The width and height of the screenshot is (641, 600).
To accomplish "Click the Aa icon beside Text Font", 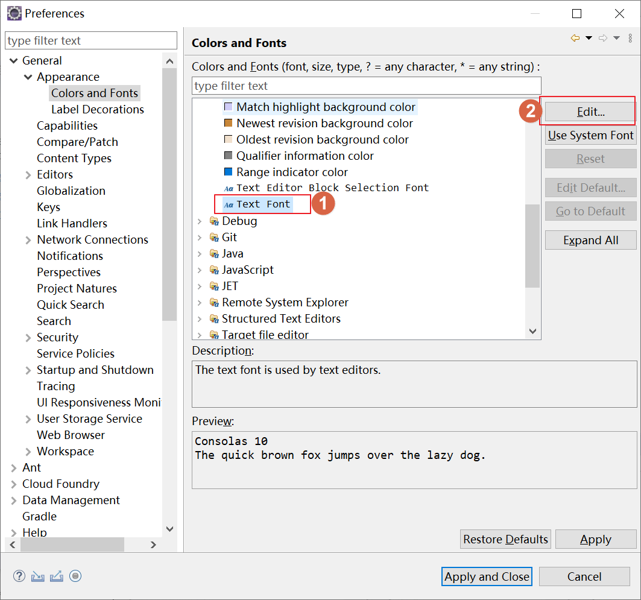I will pos(229,204).
